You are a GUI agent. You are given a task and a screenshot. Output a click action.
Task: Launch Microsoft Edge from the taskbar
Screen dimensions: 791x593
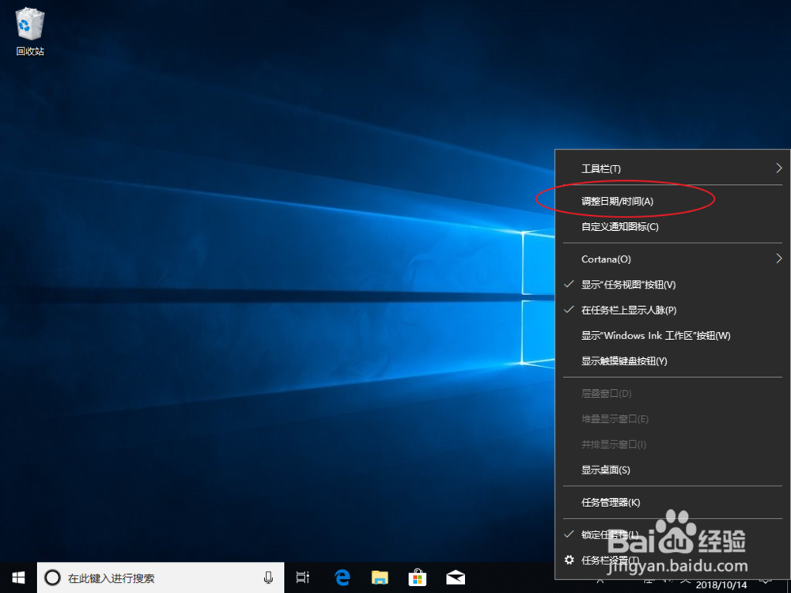tap(343, 577)
